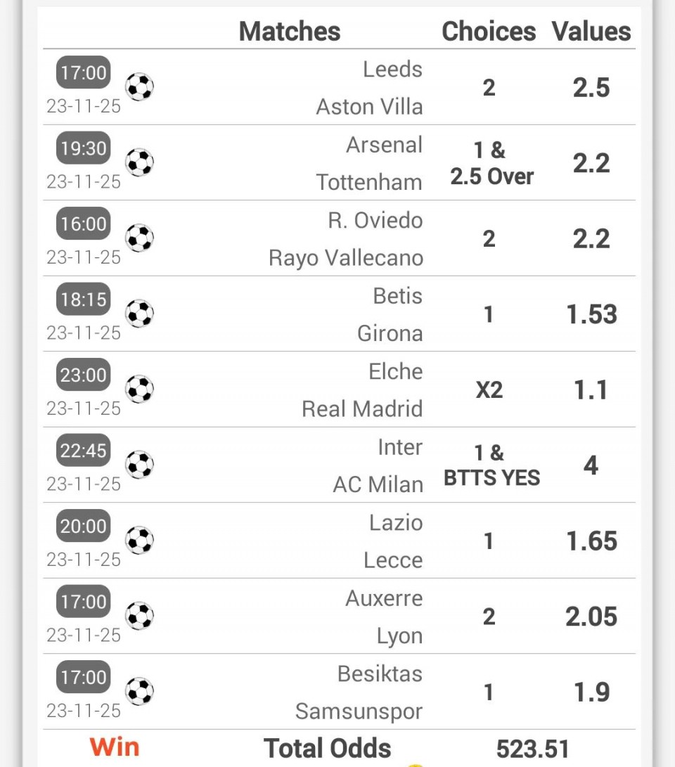The height and width of the screenshot is (767, 675).
Task: Tap the 19:30 kickoff time badge
Action: coord(84,148)
